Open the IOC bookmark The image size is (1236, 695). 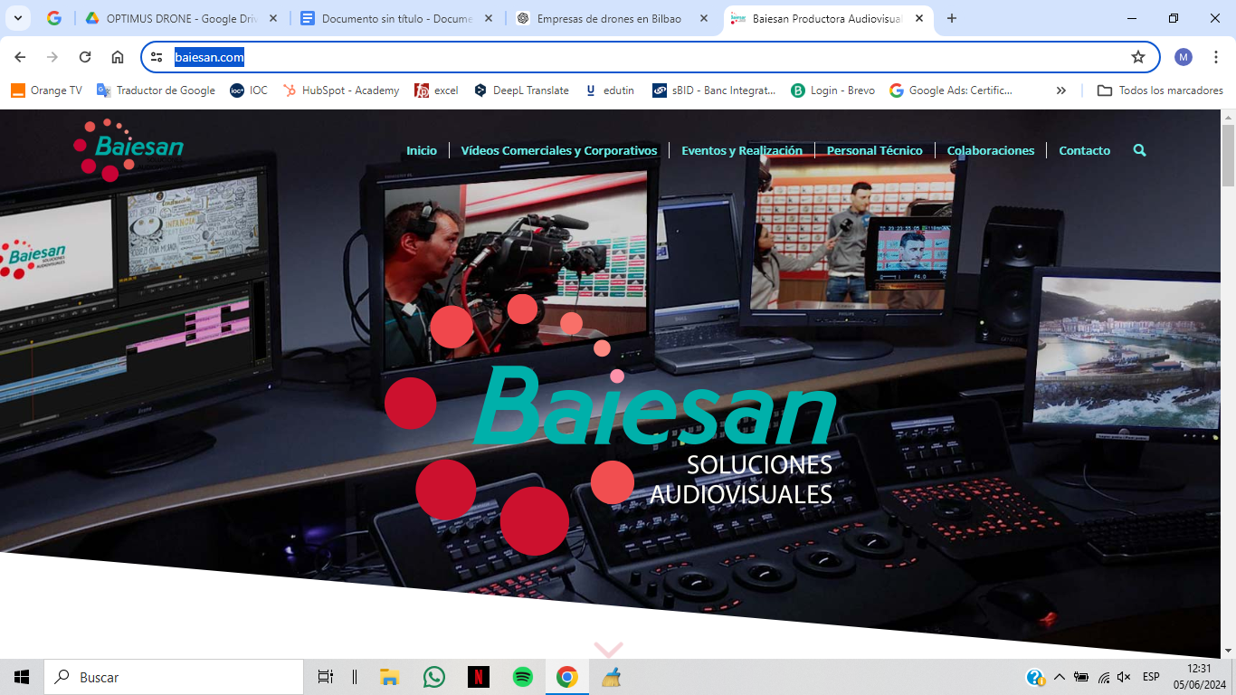click(x=249, y=90)
